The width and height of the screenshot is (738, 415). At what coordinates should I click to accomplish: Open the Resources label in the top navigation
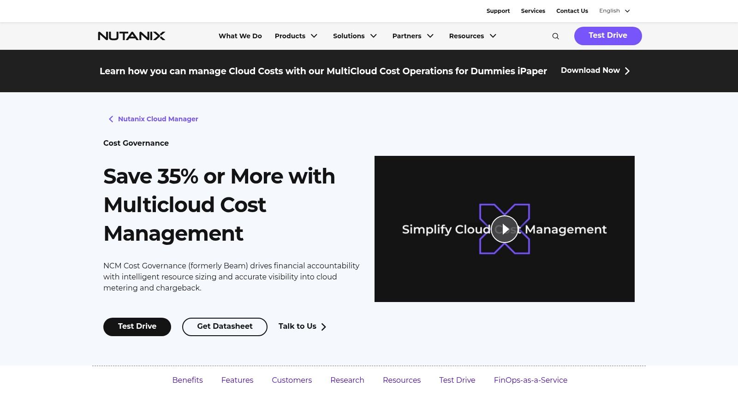click(x=466, y=36)
